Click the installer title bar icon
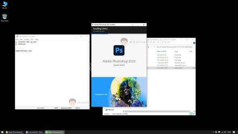This screenshot has height=134, width=238. pos(93,25)
